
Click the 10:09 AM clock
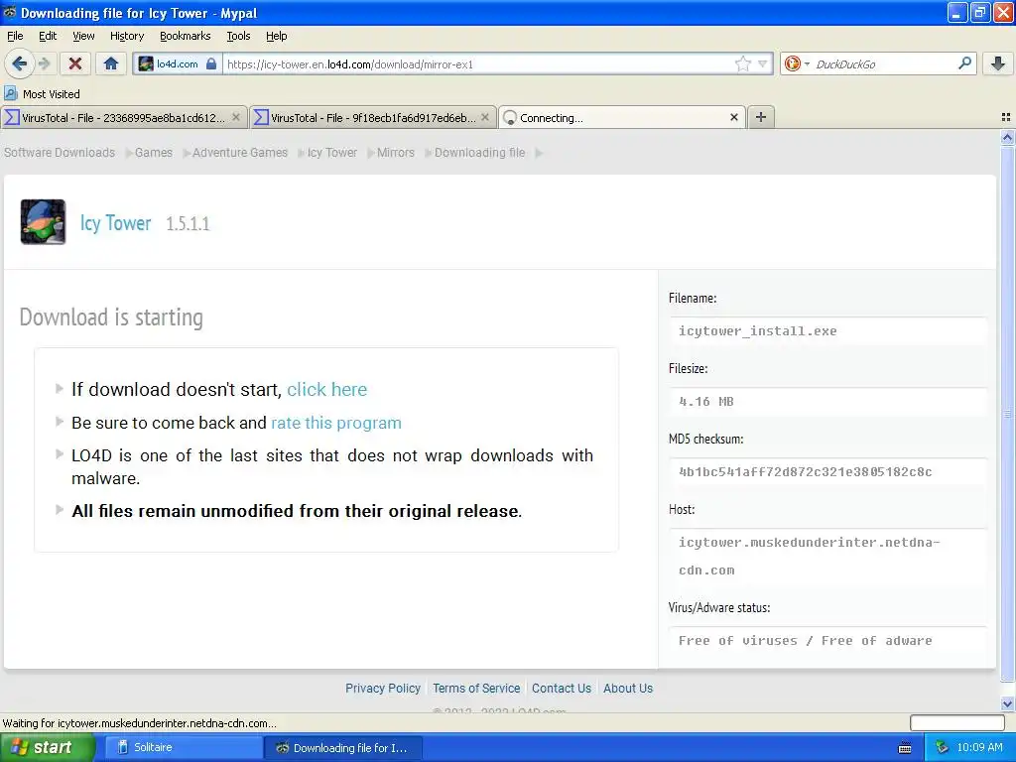[979, 748]
